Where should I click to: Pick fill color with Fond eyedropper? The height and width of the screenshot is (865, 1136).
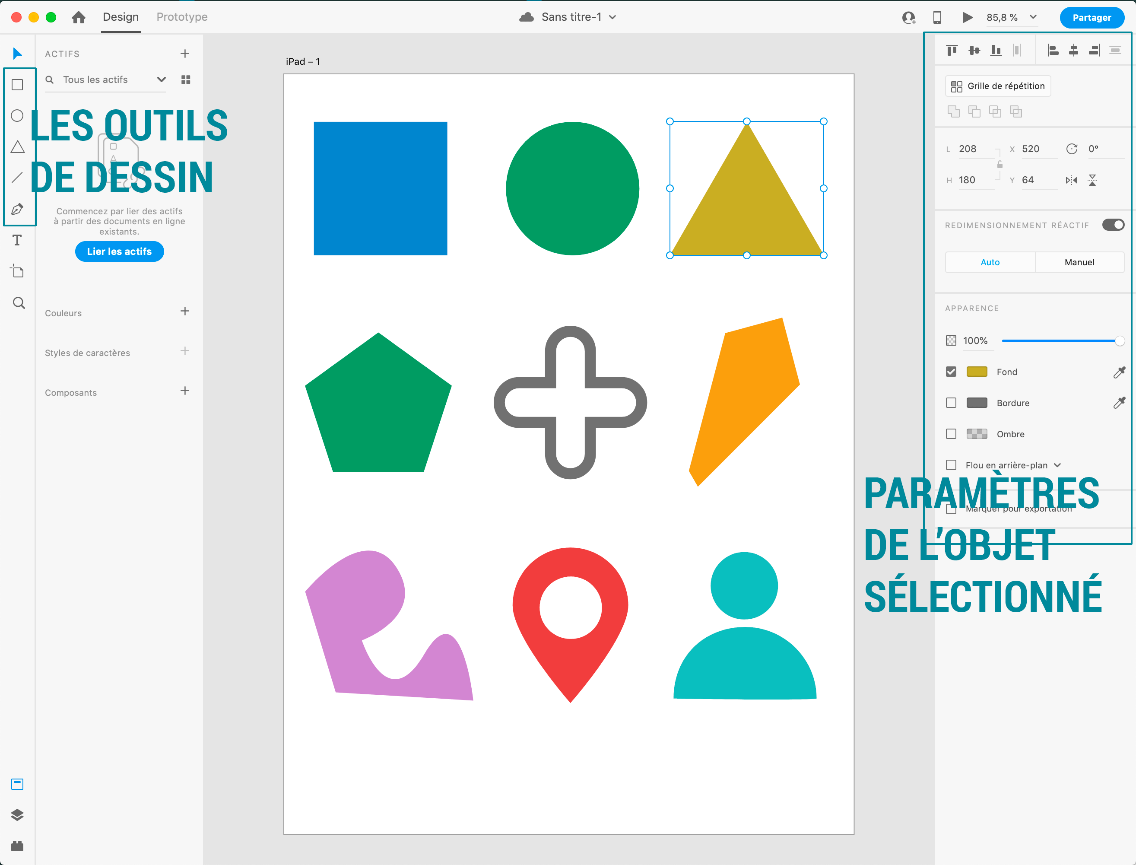coord(1119,372)
